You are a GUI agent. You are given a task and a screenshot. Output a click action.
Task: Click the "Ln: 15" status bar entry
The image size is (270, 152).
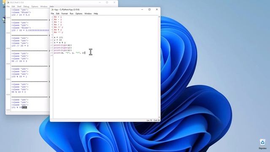click(x=149, y=120)
